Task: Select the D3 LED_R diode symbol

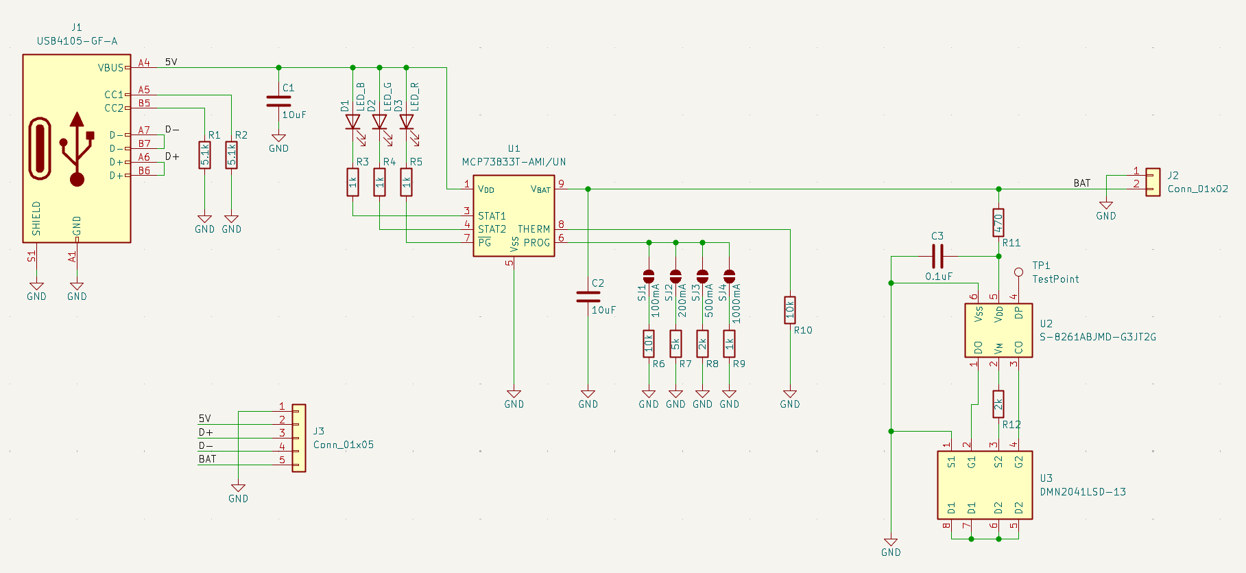Action: click(x=407, y=122)
